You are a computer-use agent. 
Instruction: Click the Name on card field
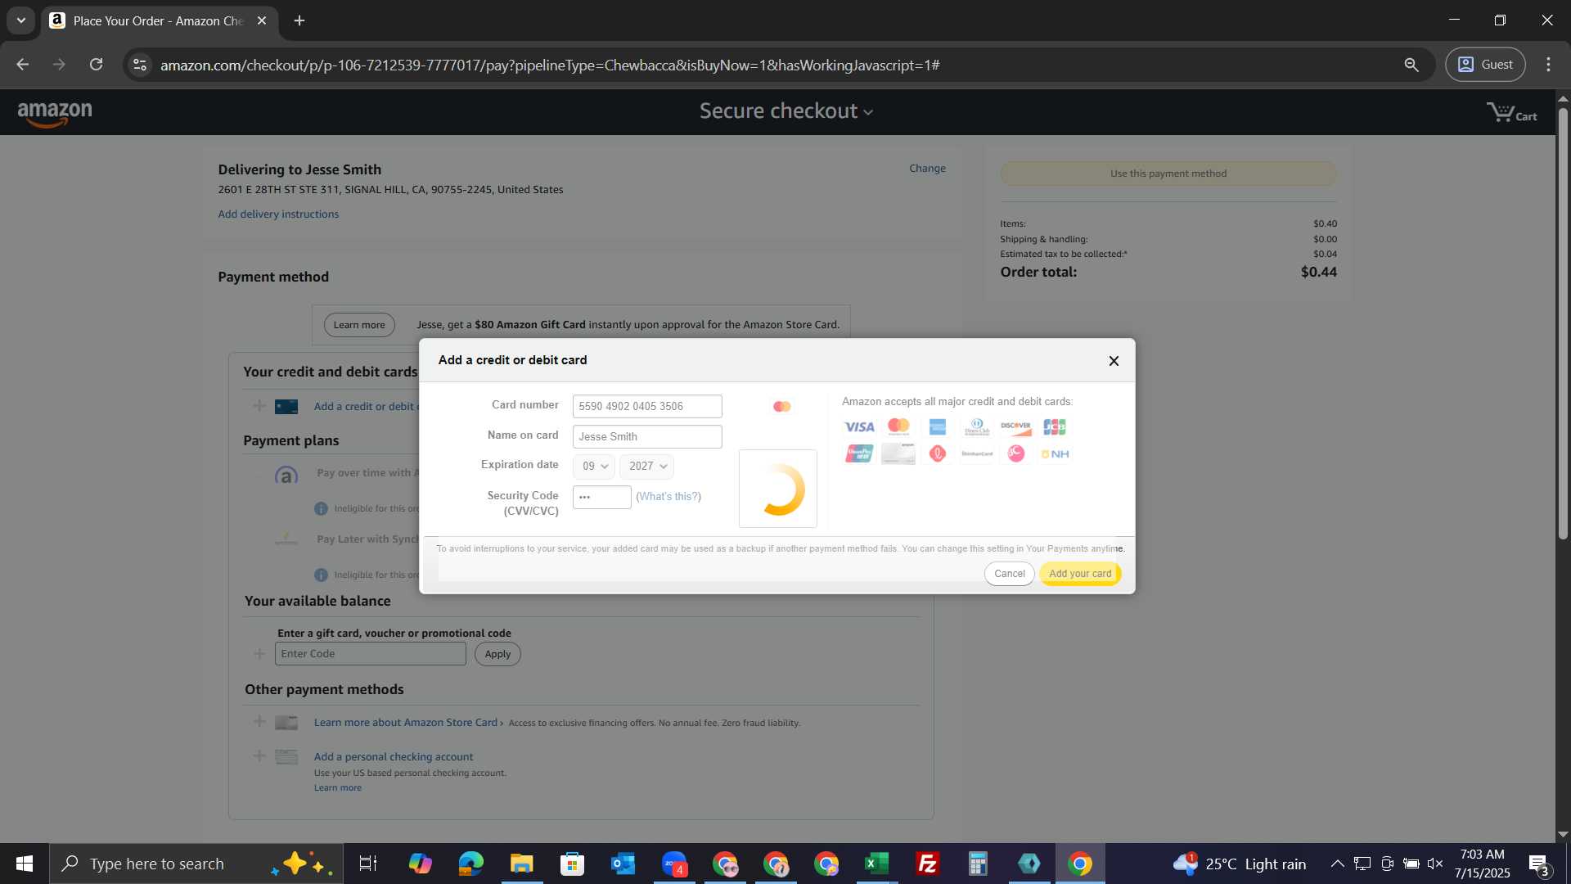[647, 436]
